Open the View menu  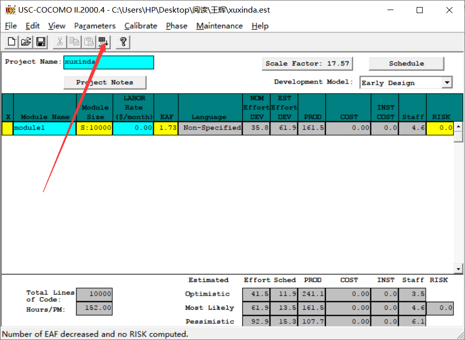56,26
